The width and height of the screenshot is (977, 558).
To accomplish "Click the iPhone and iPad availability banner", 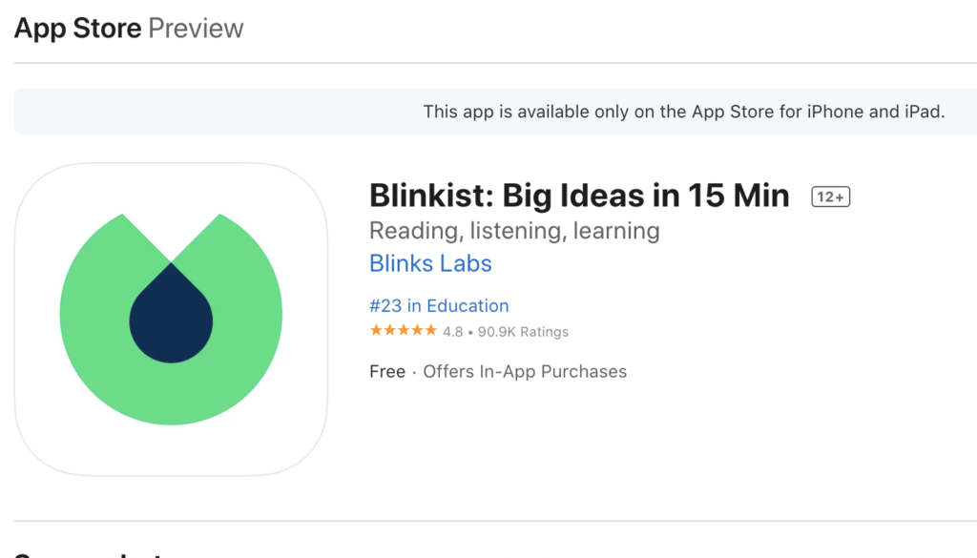I will (683, 111).
